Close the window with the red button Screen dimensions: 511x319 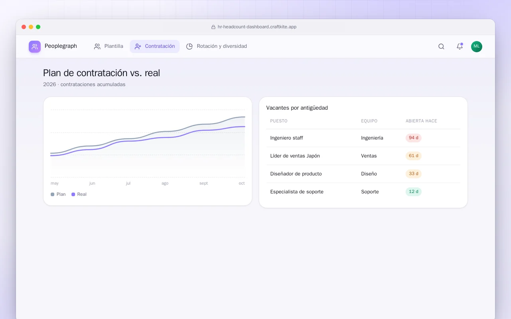click(24, 27)
